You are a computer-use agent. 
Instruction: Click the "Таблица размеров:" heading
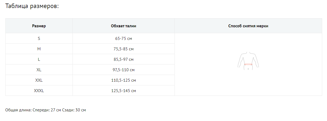tap(32, 6)
